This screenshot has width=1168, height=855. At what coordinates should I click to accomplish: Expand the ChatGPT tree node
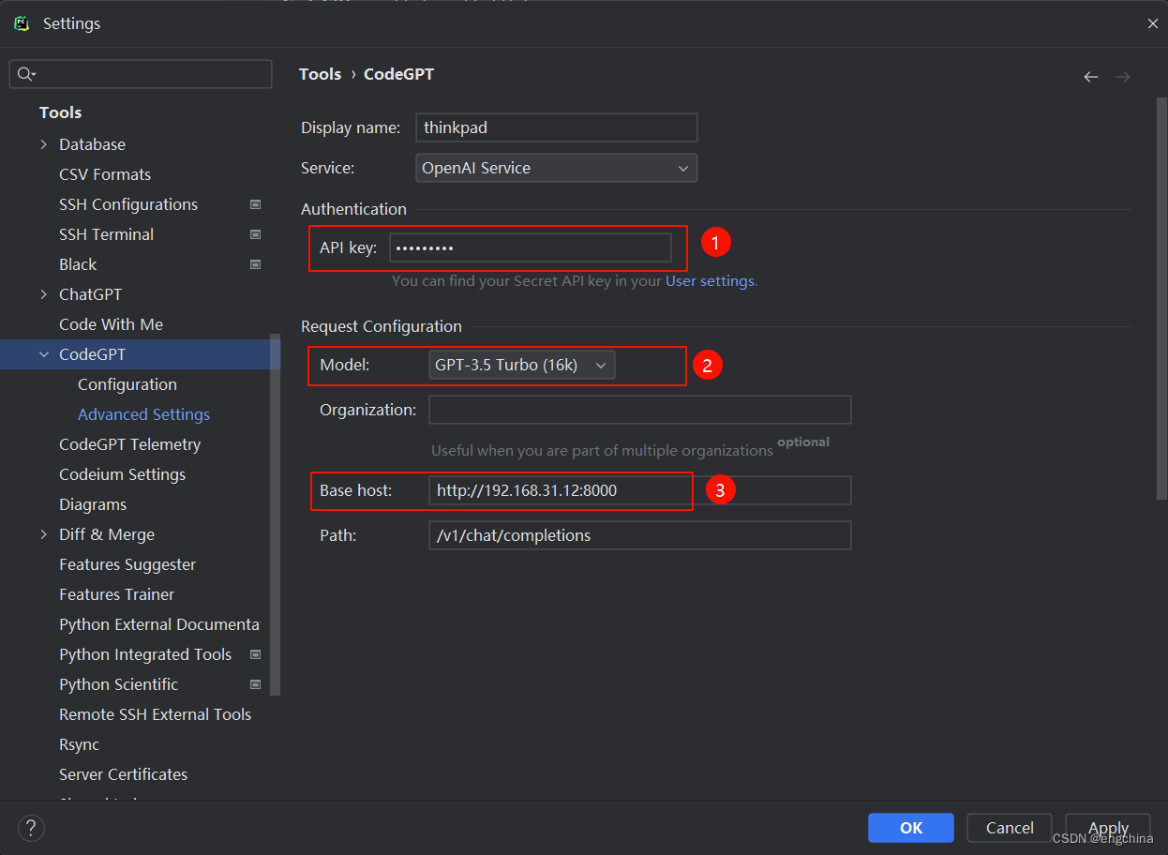(x=44, y=294)
